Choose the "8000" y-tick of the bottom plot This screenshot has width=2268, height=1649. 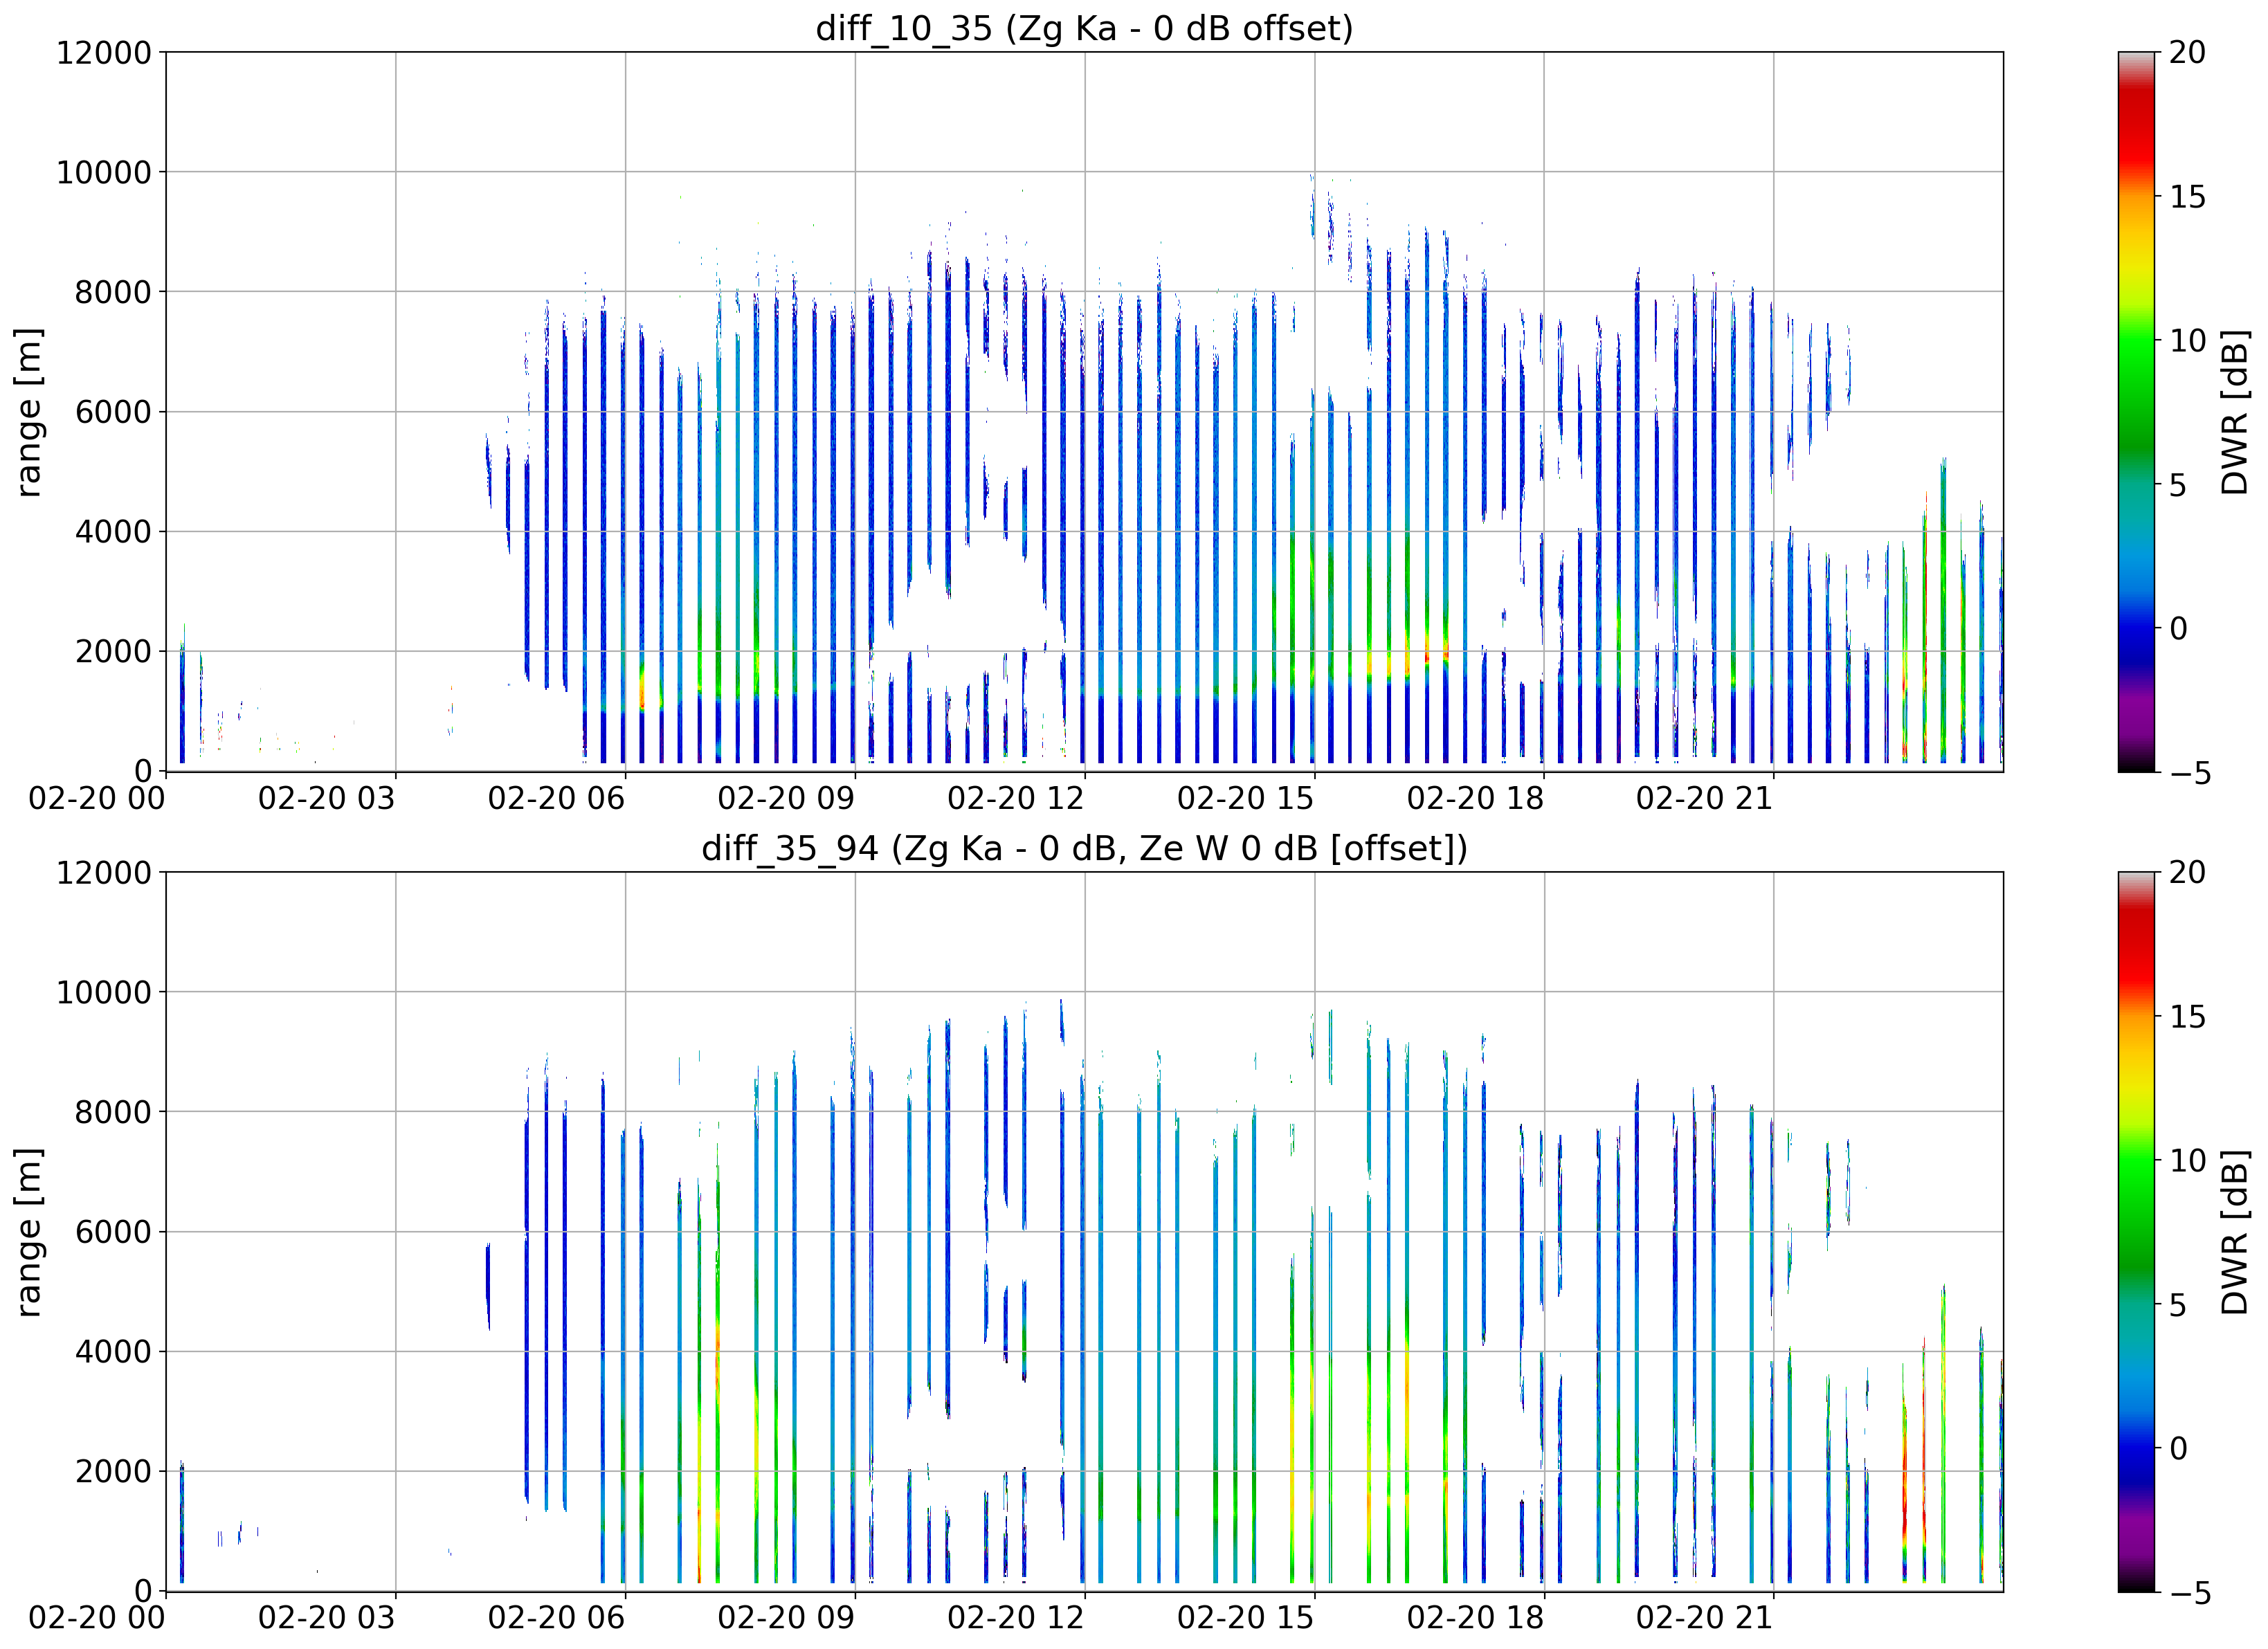(x=114, y=1112)
